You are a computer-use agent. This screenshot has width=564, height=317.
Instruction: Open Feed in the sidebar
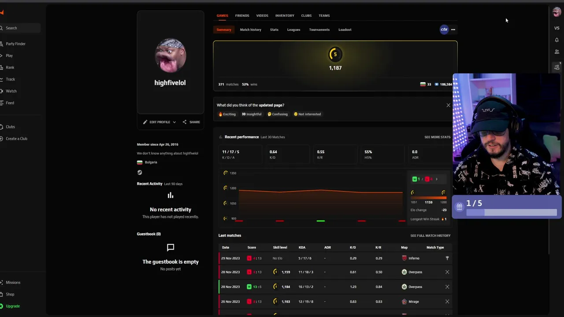click(10, 103)
